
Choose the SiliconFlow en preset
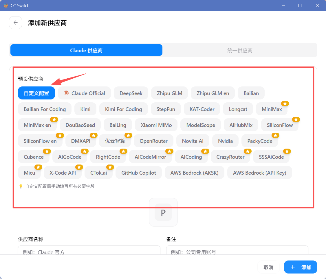40,141
